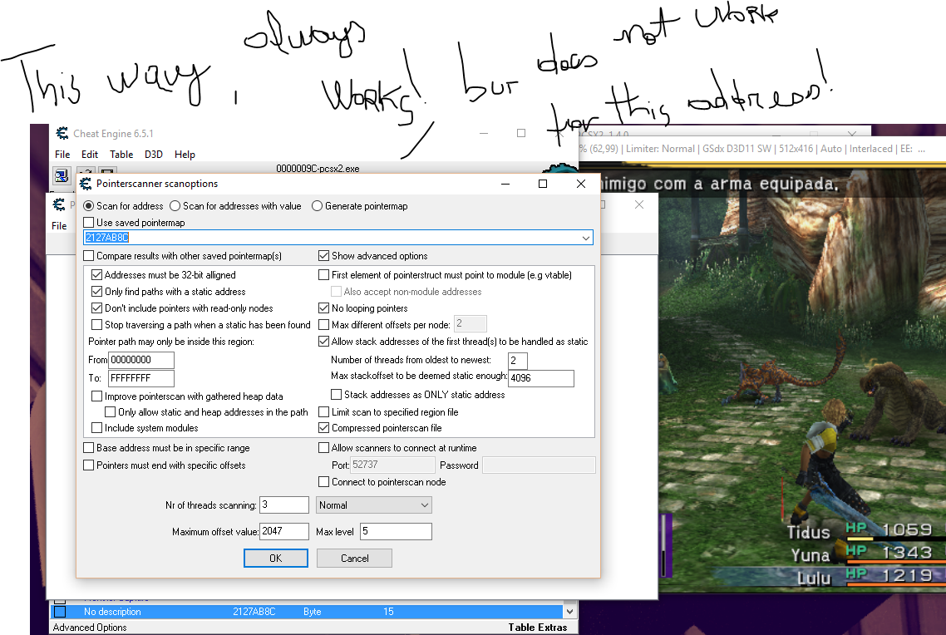
Task: Disable 'Compressed pointerscan file'
Action: pyautogui.click(x=323, y=428)
